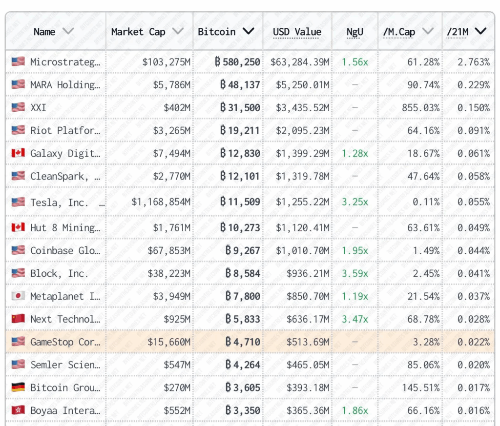Click the Canada flag next to Galaxy Digital
Image resolution: width=500 pixels, height=426 pixels.
click(x=18, y=153)
